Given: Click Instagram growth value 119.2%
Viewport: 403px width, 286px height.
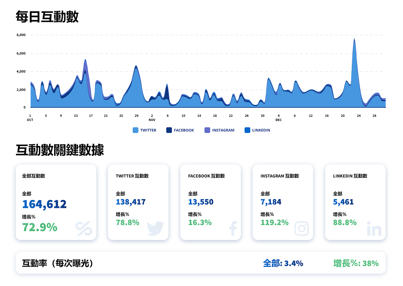Looking at the screenshot, I should (275, 222).
